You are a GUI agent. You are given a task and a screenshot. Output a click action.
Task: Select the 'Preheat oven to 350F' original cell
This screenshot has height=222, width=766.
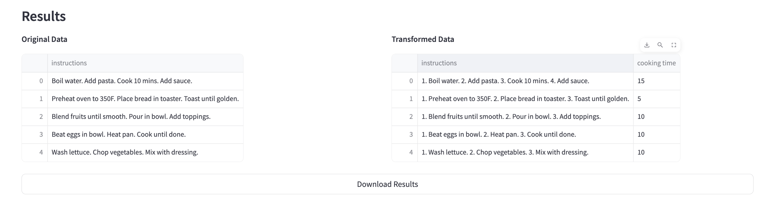click(x=145, y=99)
